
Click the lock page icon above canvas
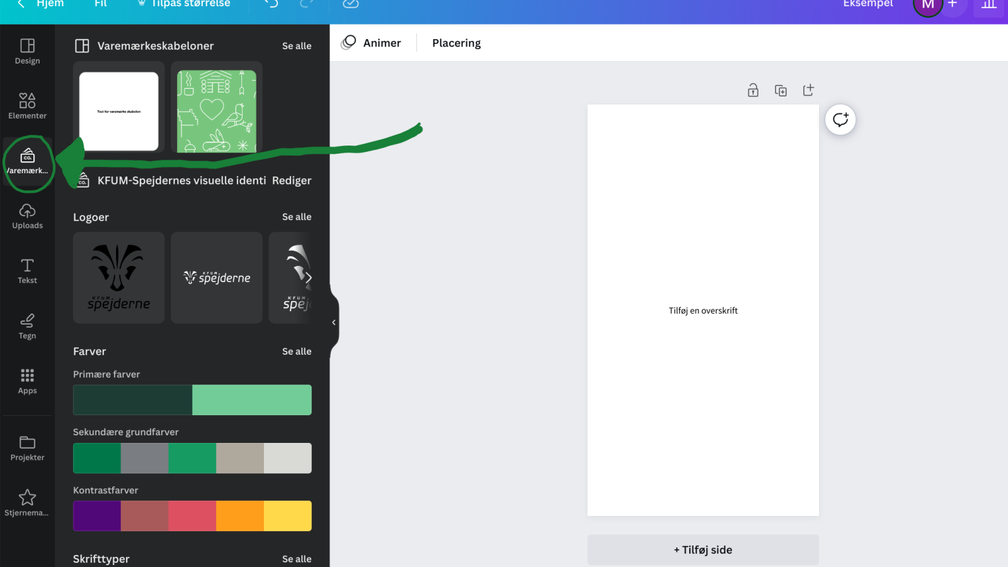coord(753,90)
